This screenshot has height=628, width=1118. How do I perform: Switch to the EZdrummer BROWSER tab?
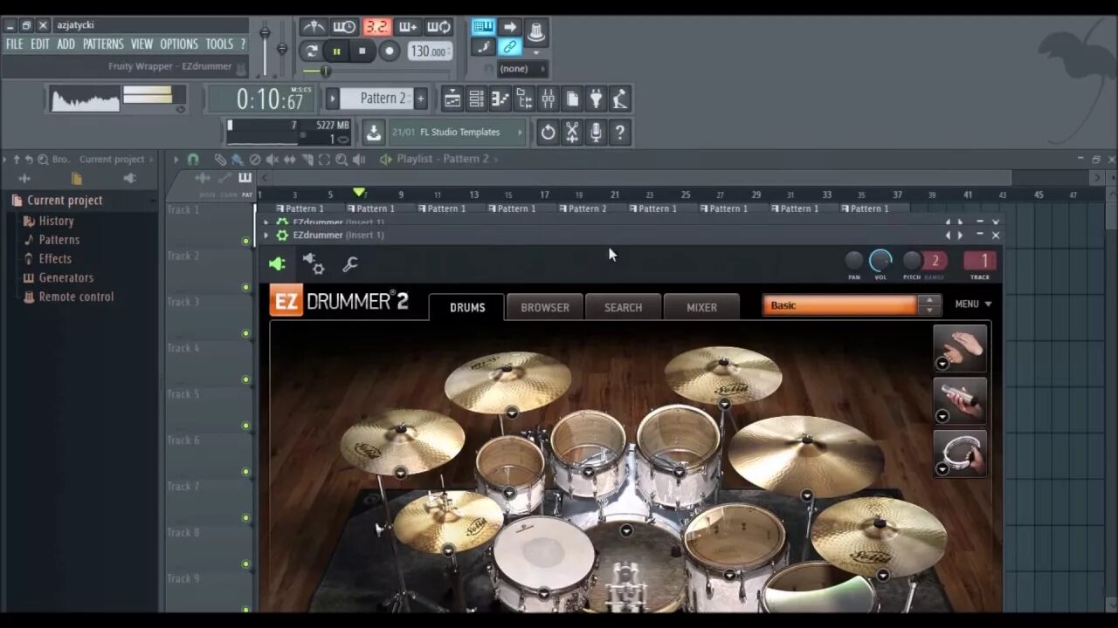pyautogui.click(x=545, y=307)
